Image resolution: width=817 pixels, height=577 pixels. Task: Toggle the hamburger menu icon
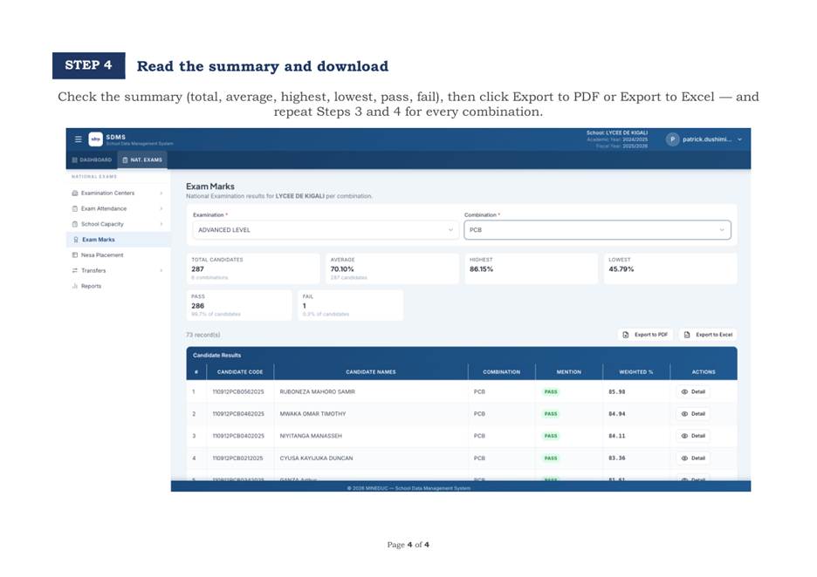(x=79, y=139)
